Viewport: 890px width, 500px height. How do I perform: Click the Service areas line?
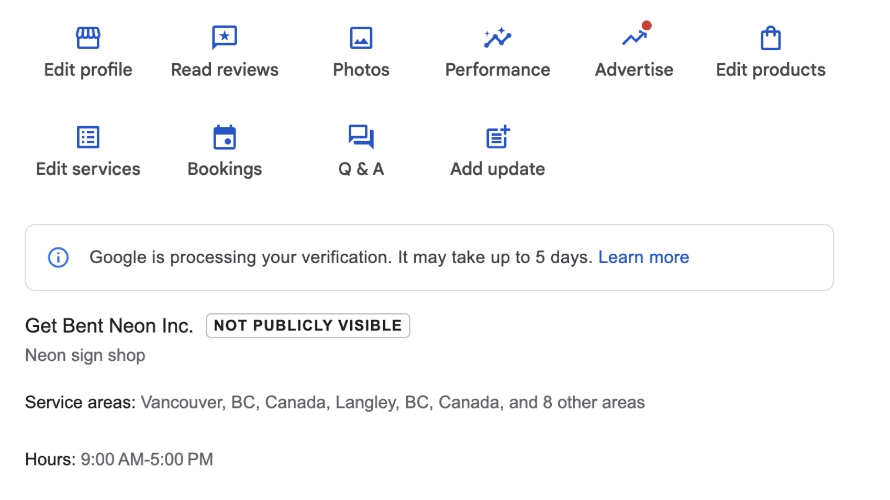tap(335, 402)
